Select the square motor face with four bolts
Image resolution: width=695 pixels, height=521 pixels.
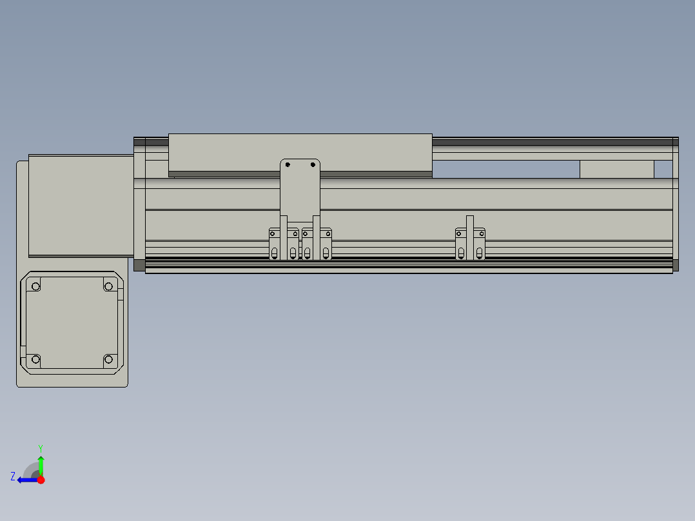72,323
